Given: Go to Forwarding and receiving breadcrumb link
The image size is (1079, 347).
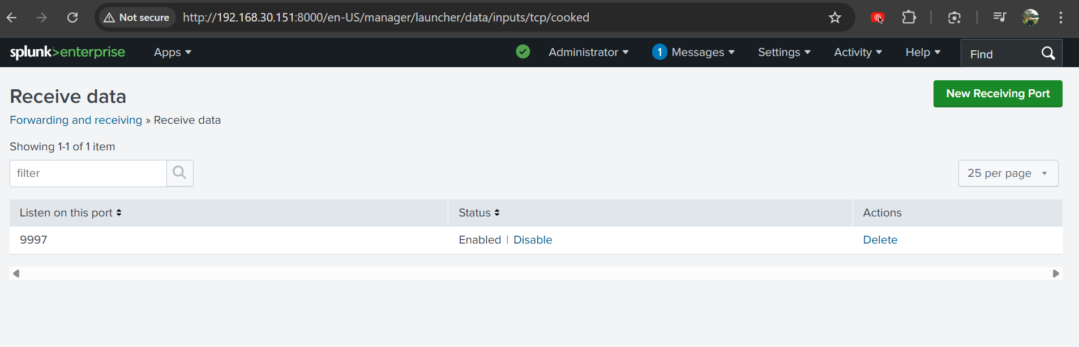Looking at the screenshot, I should tap(76, 120).
